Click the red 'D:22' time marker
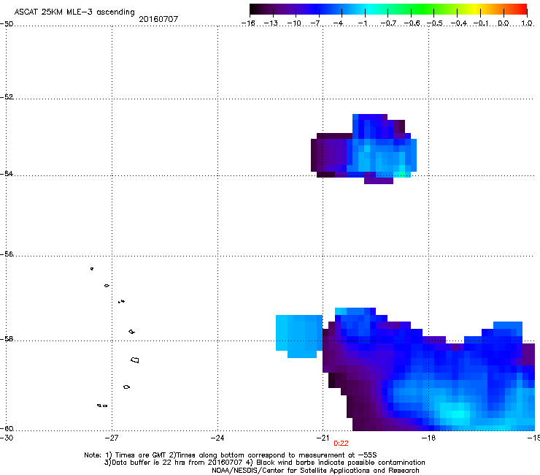The width and height of the screenshot is (540, 475). (x=341, y=444)
